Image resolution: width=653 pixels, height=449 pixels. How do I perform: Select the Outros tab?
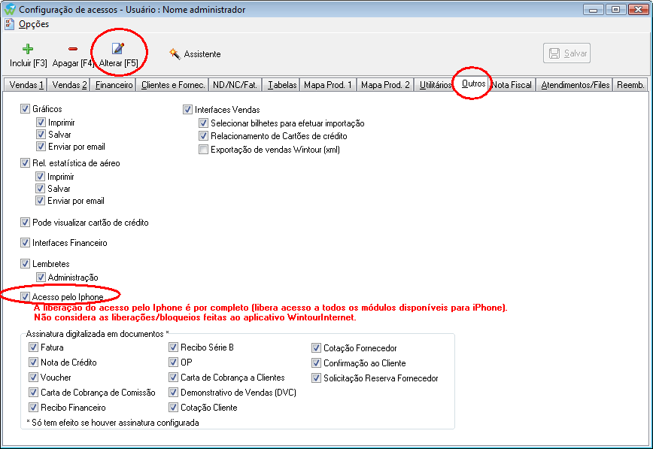tap(473, 83)
